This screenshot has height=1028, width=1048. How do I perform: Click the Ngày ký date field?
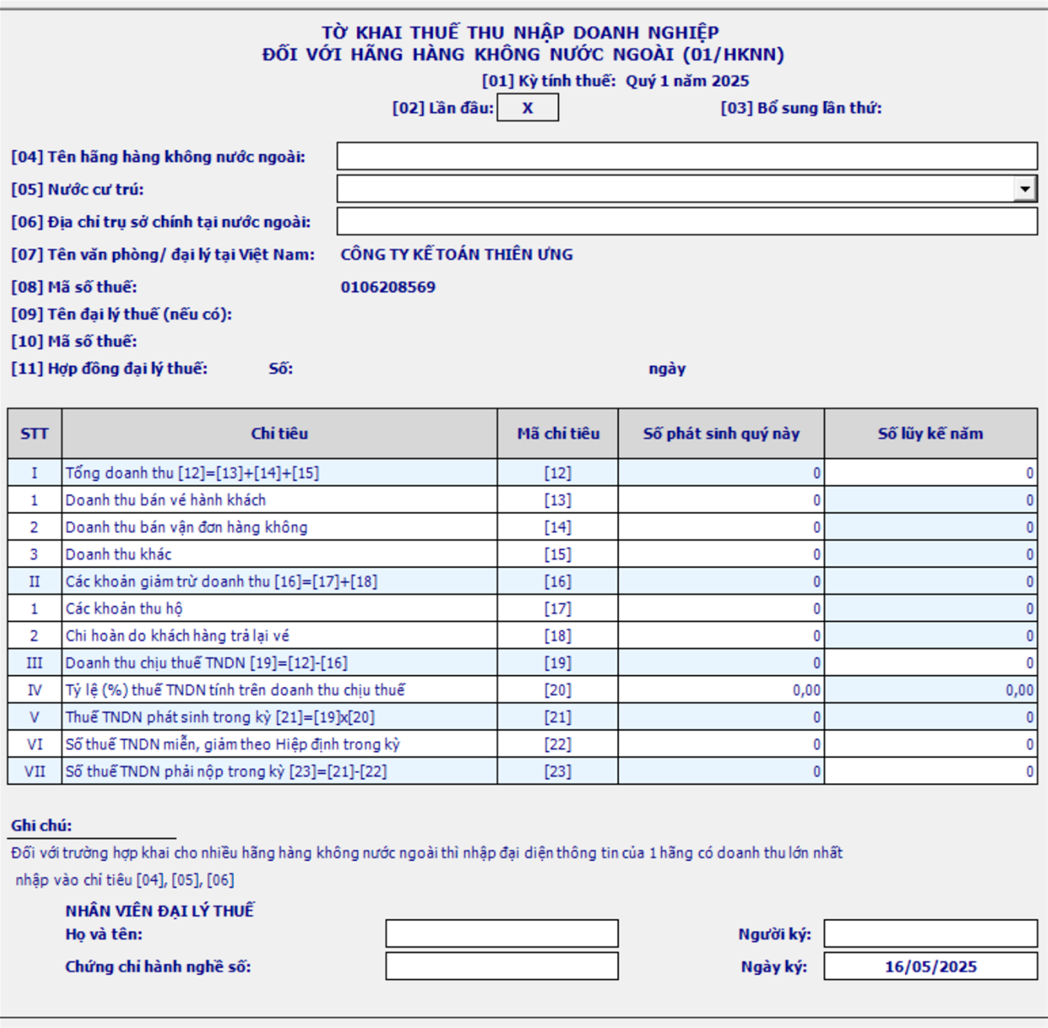[930, 966]
